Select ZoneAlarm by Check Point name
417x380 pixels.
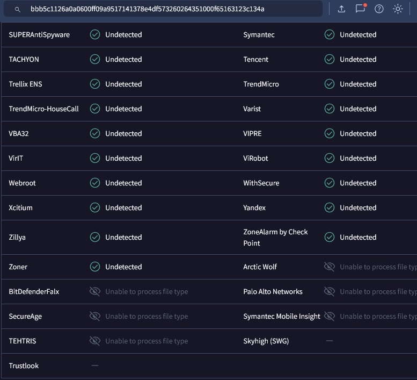tap(275, 237)
